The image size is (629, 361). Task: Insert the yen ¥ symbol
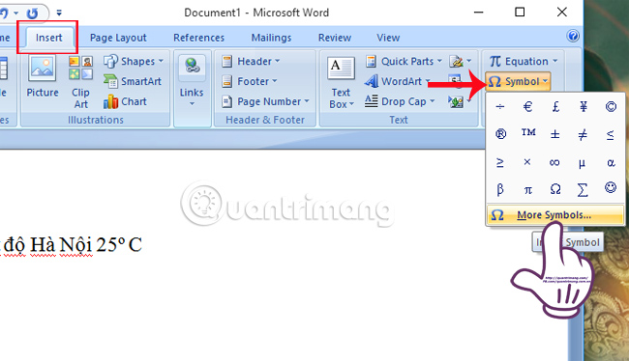584,106
